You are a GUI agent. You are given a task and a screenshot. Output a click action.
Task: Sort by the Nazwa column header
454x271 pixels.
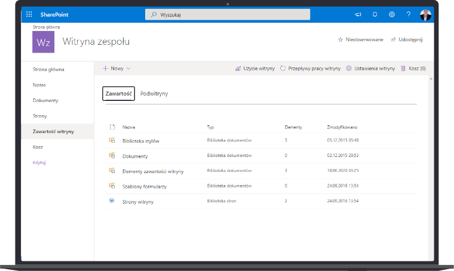128,127
